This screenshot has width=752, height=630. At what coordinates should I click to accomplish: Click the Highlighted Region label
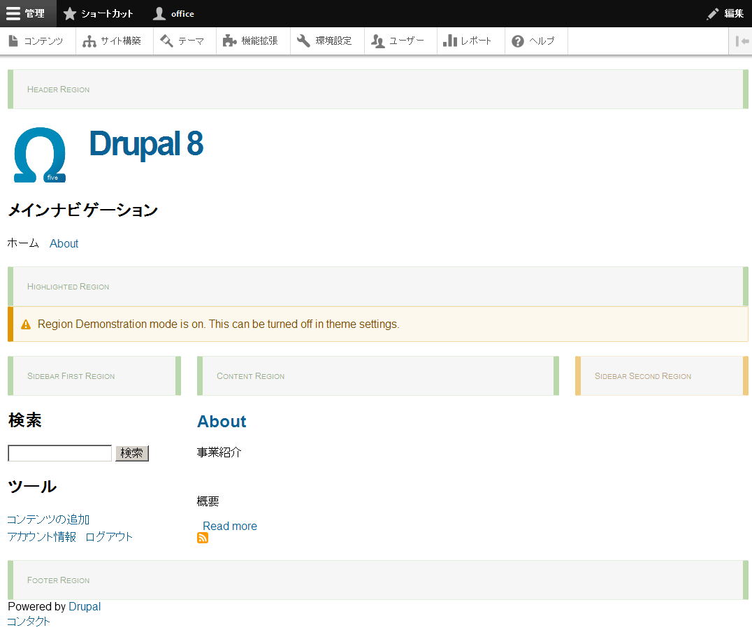[68, 287]
